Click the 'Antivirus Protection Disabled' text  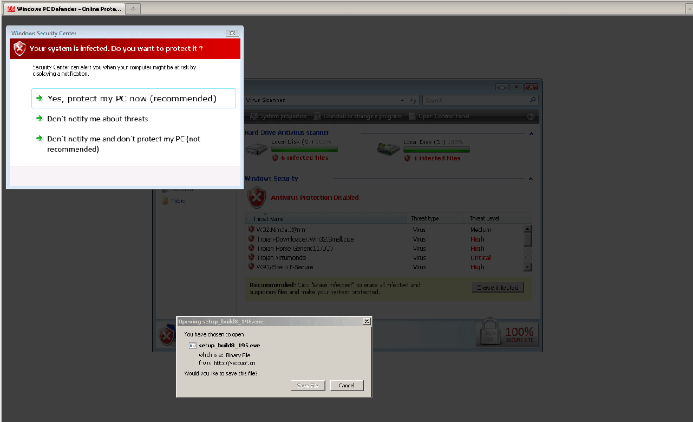point(315,198)
